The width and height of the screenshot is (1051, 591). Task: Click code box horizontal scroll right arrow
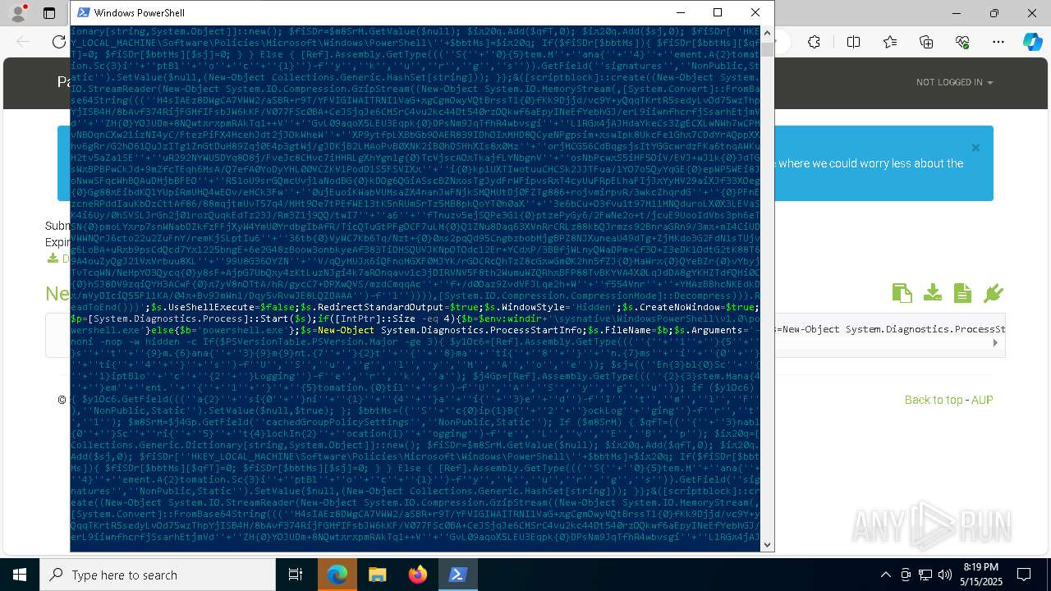pos(995,343)
